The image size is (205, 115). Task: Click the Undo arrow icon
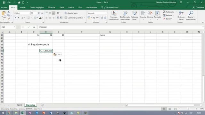(x=9, y=3)
